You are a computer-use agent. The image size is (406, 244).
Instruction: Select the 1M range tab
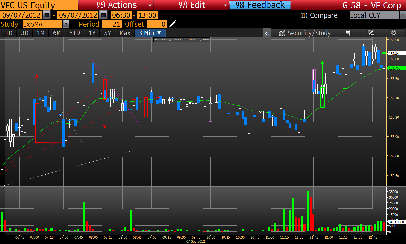point(41,33)
